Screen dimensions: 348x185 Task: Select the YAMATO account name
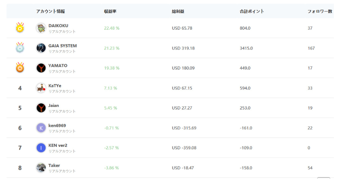[x=58, y=65]
